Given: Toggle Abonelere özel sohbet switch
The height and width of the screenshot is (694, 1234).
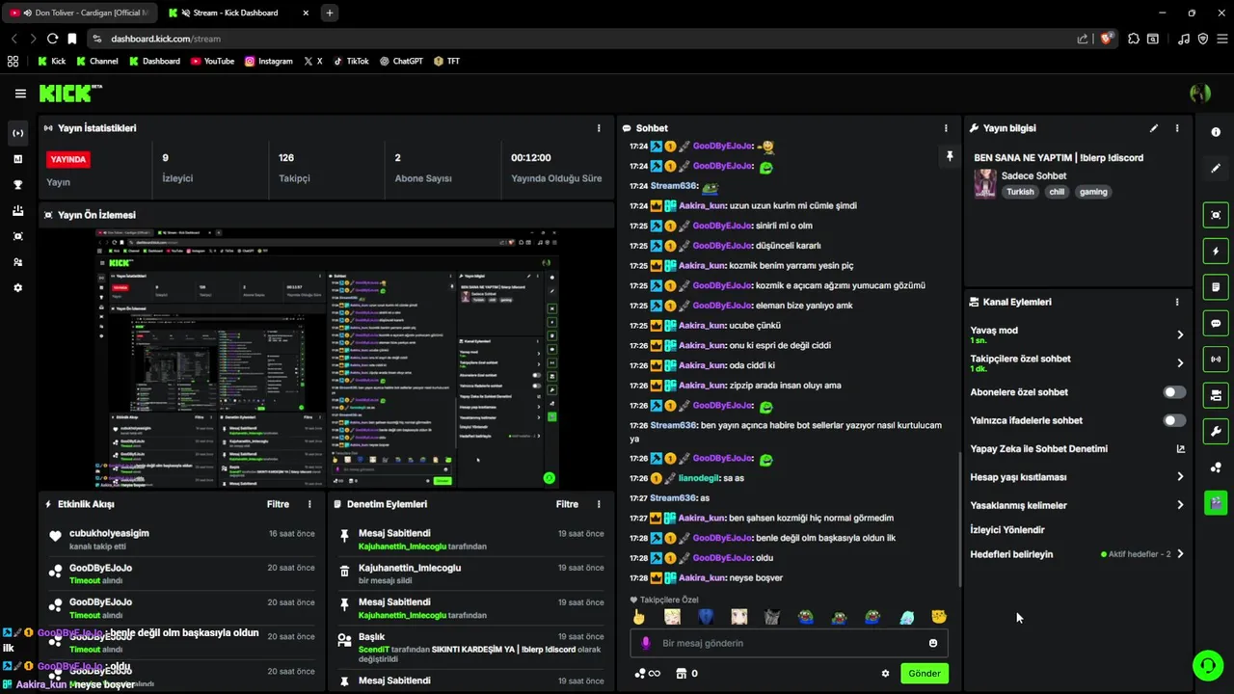Looking at the screenshot, I should (1174, 392).
